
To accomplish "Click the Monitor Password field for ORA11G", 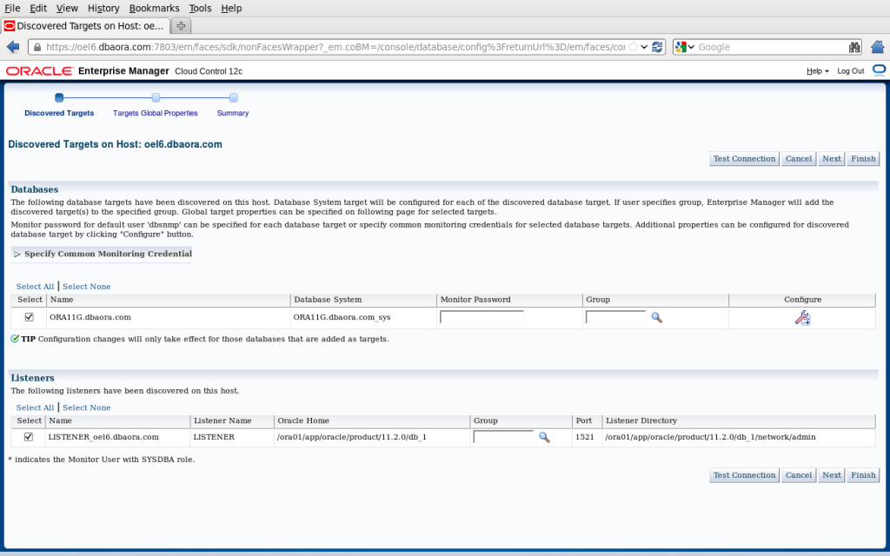I will (482, 317).
